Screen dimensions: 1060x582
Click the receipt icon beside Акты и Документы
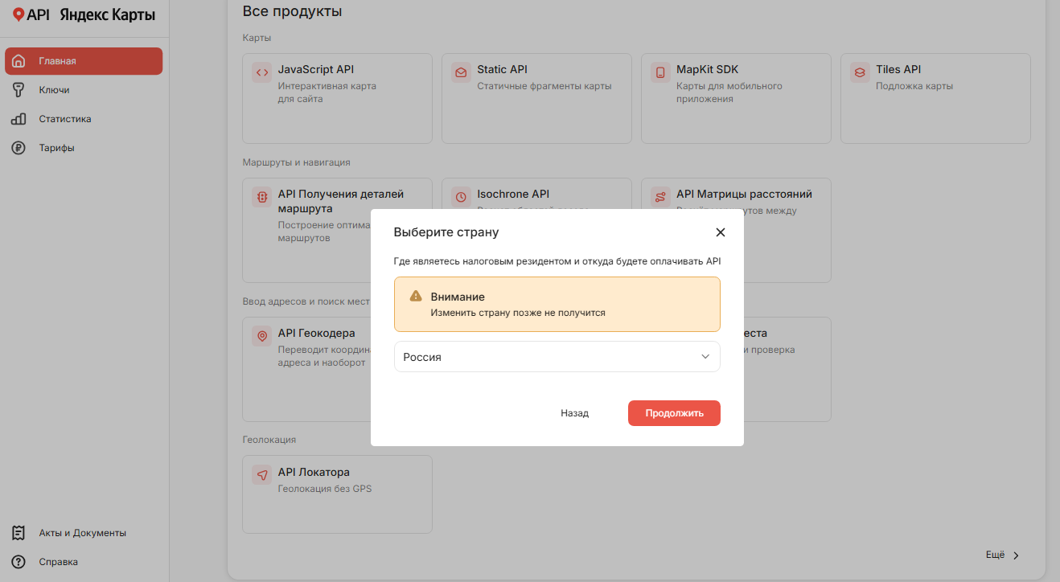[x=18, y=533]
